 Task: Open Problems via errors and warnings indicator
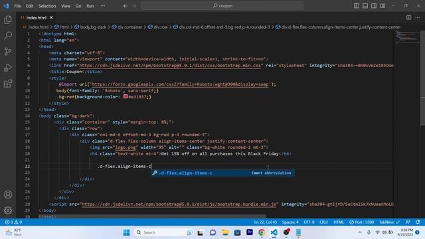pos(13,222)
